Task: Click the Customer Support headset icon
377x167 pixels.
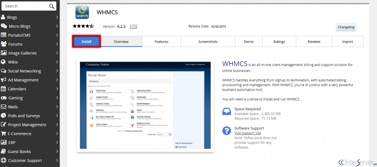Action: [x=3, y=160]
